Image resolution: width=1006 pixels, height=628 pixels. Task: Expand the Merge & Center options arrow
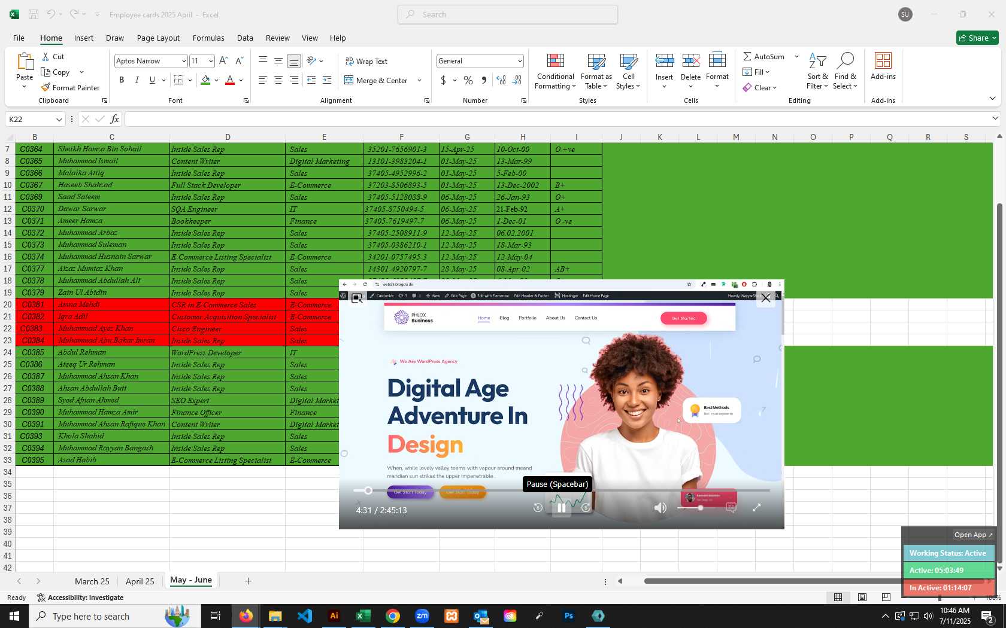(419, 80)
